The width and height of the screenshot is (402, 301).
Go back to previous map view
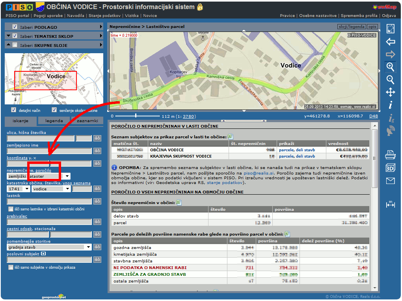pos(390,41)
